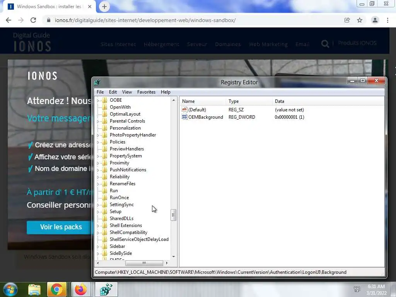Expand the Proximity registry key
The image size is (396, 297).
point(98,163)
